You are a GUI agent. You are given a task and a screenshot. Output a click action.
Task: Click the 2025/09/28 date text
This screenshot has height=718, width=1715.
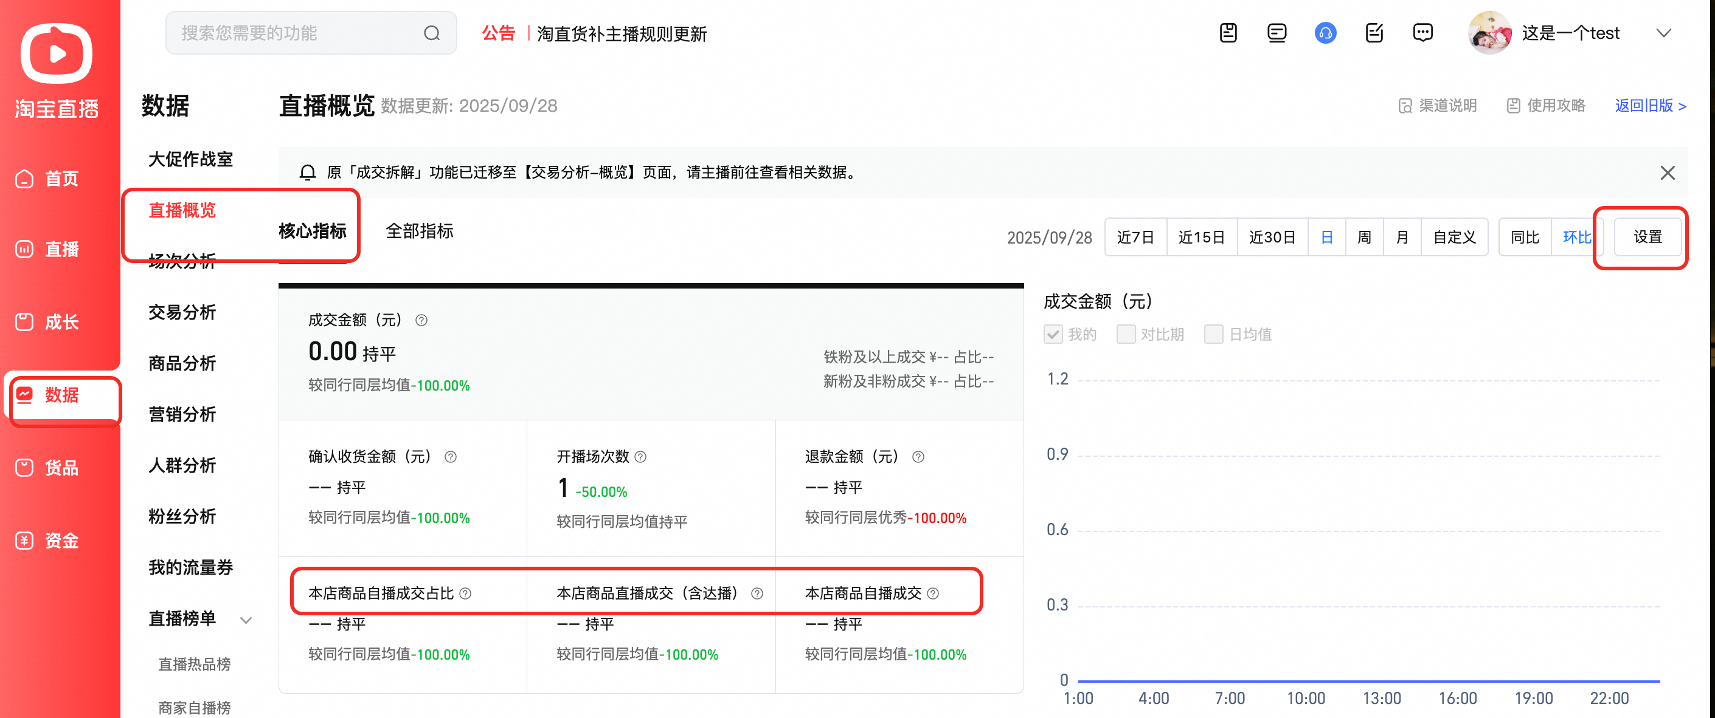pos(1049,238)
